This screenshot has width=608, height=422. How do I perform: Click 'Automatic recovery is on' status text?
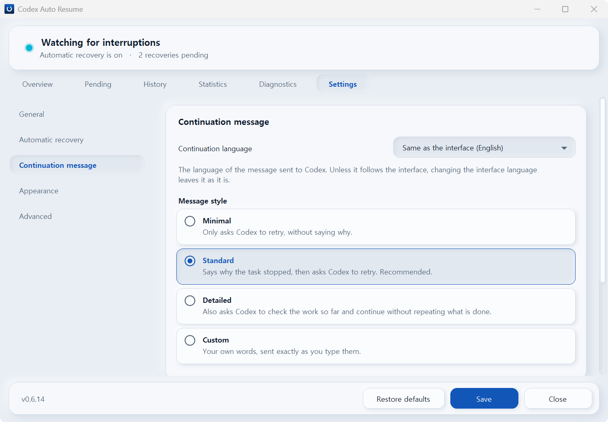pos(81,55)
